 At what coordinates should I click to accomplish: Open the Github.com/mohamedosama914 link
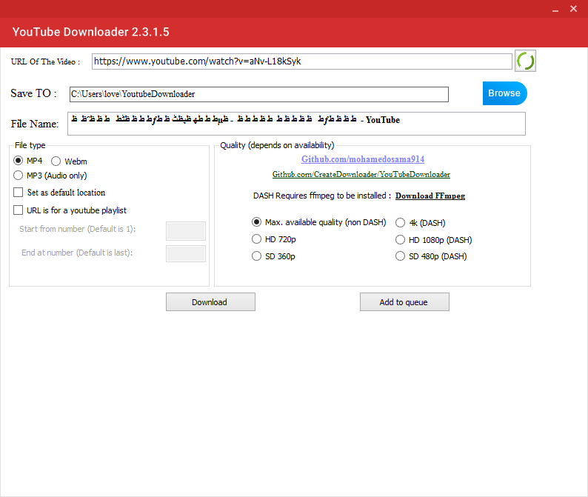click(x=363, y=159)
